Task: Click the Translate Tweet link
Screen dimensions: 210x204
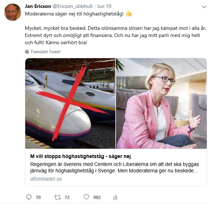Action: pyautogui.click(x=45, y=52)
